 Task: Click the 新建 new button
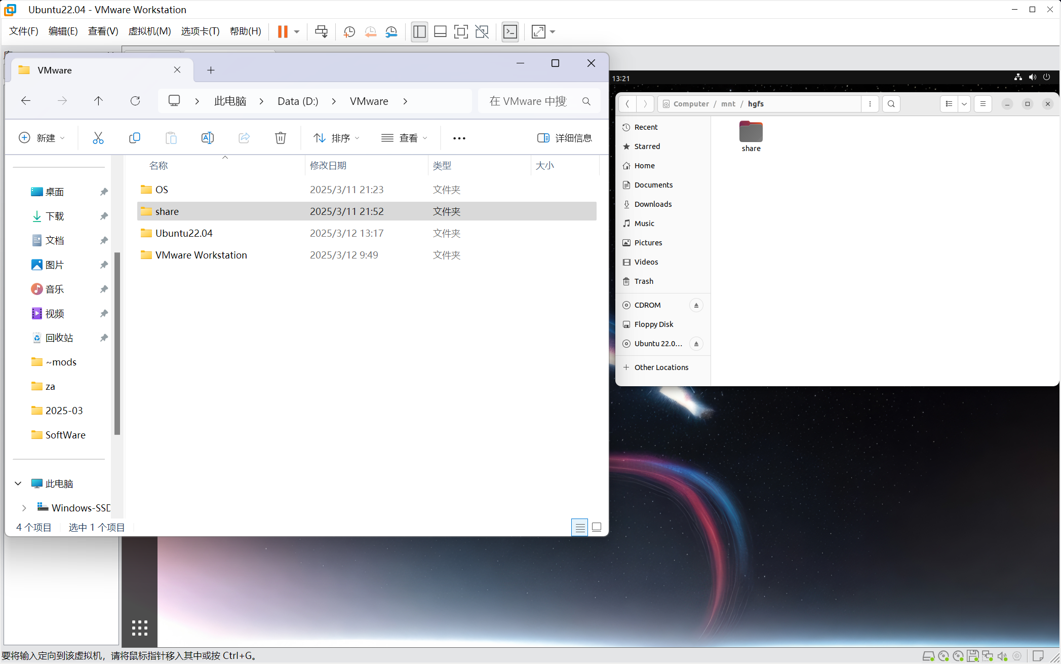pyautogui.click(x=42, y=138)
